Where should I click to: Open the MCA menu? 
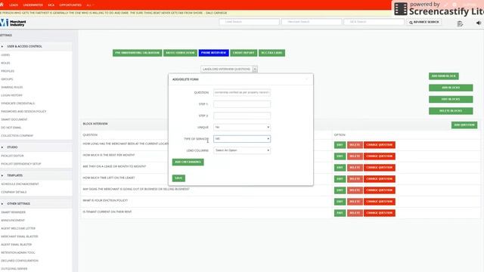(51, 5)
